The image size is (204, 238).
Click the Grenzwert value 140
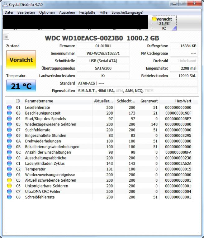point(154,124)
